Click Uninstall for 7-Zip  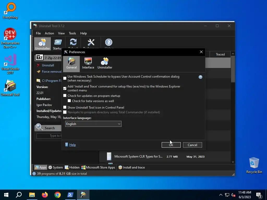coord(48,65)
